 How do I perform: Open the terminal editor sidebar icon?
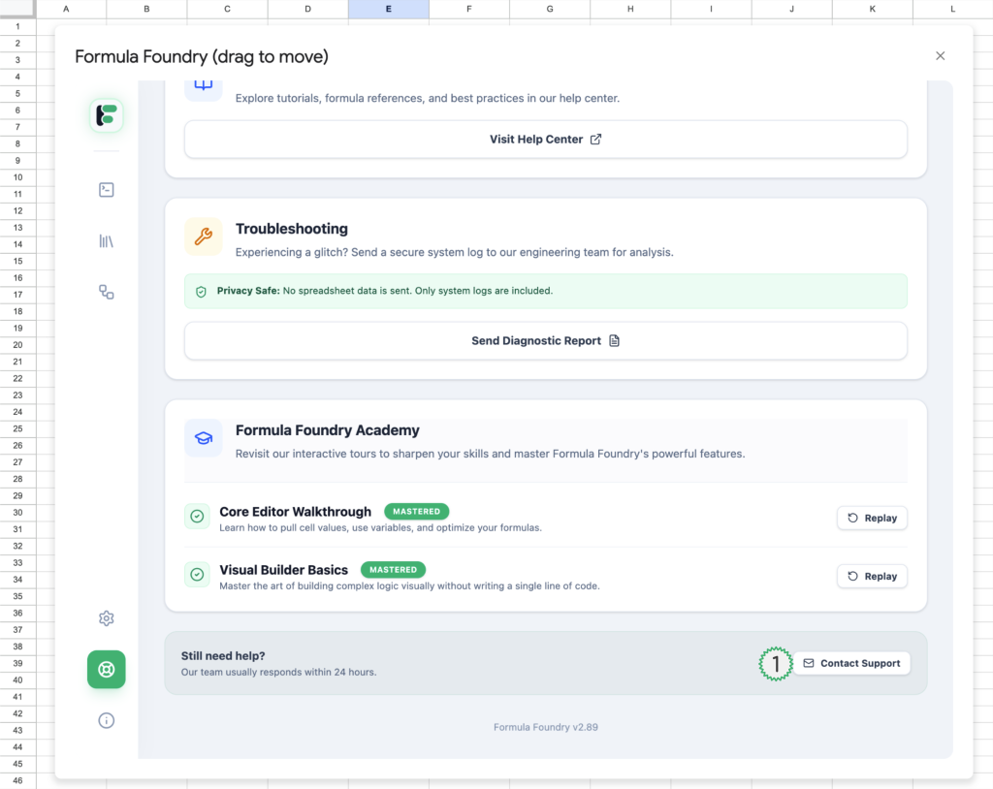tap(107, 190)
